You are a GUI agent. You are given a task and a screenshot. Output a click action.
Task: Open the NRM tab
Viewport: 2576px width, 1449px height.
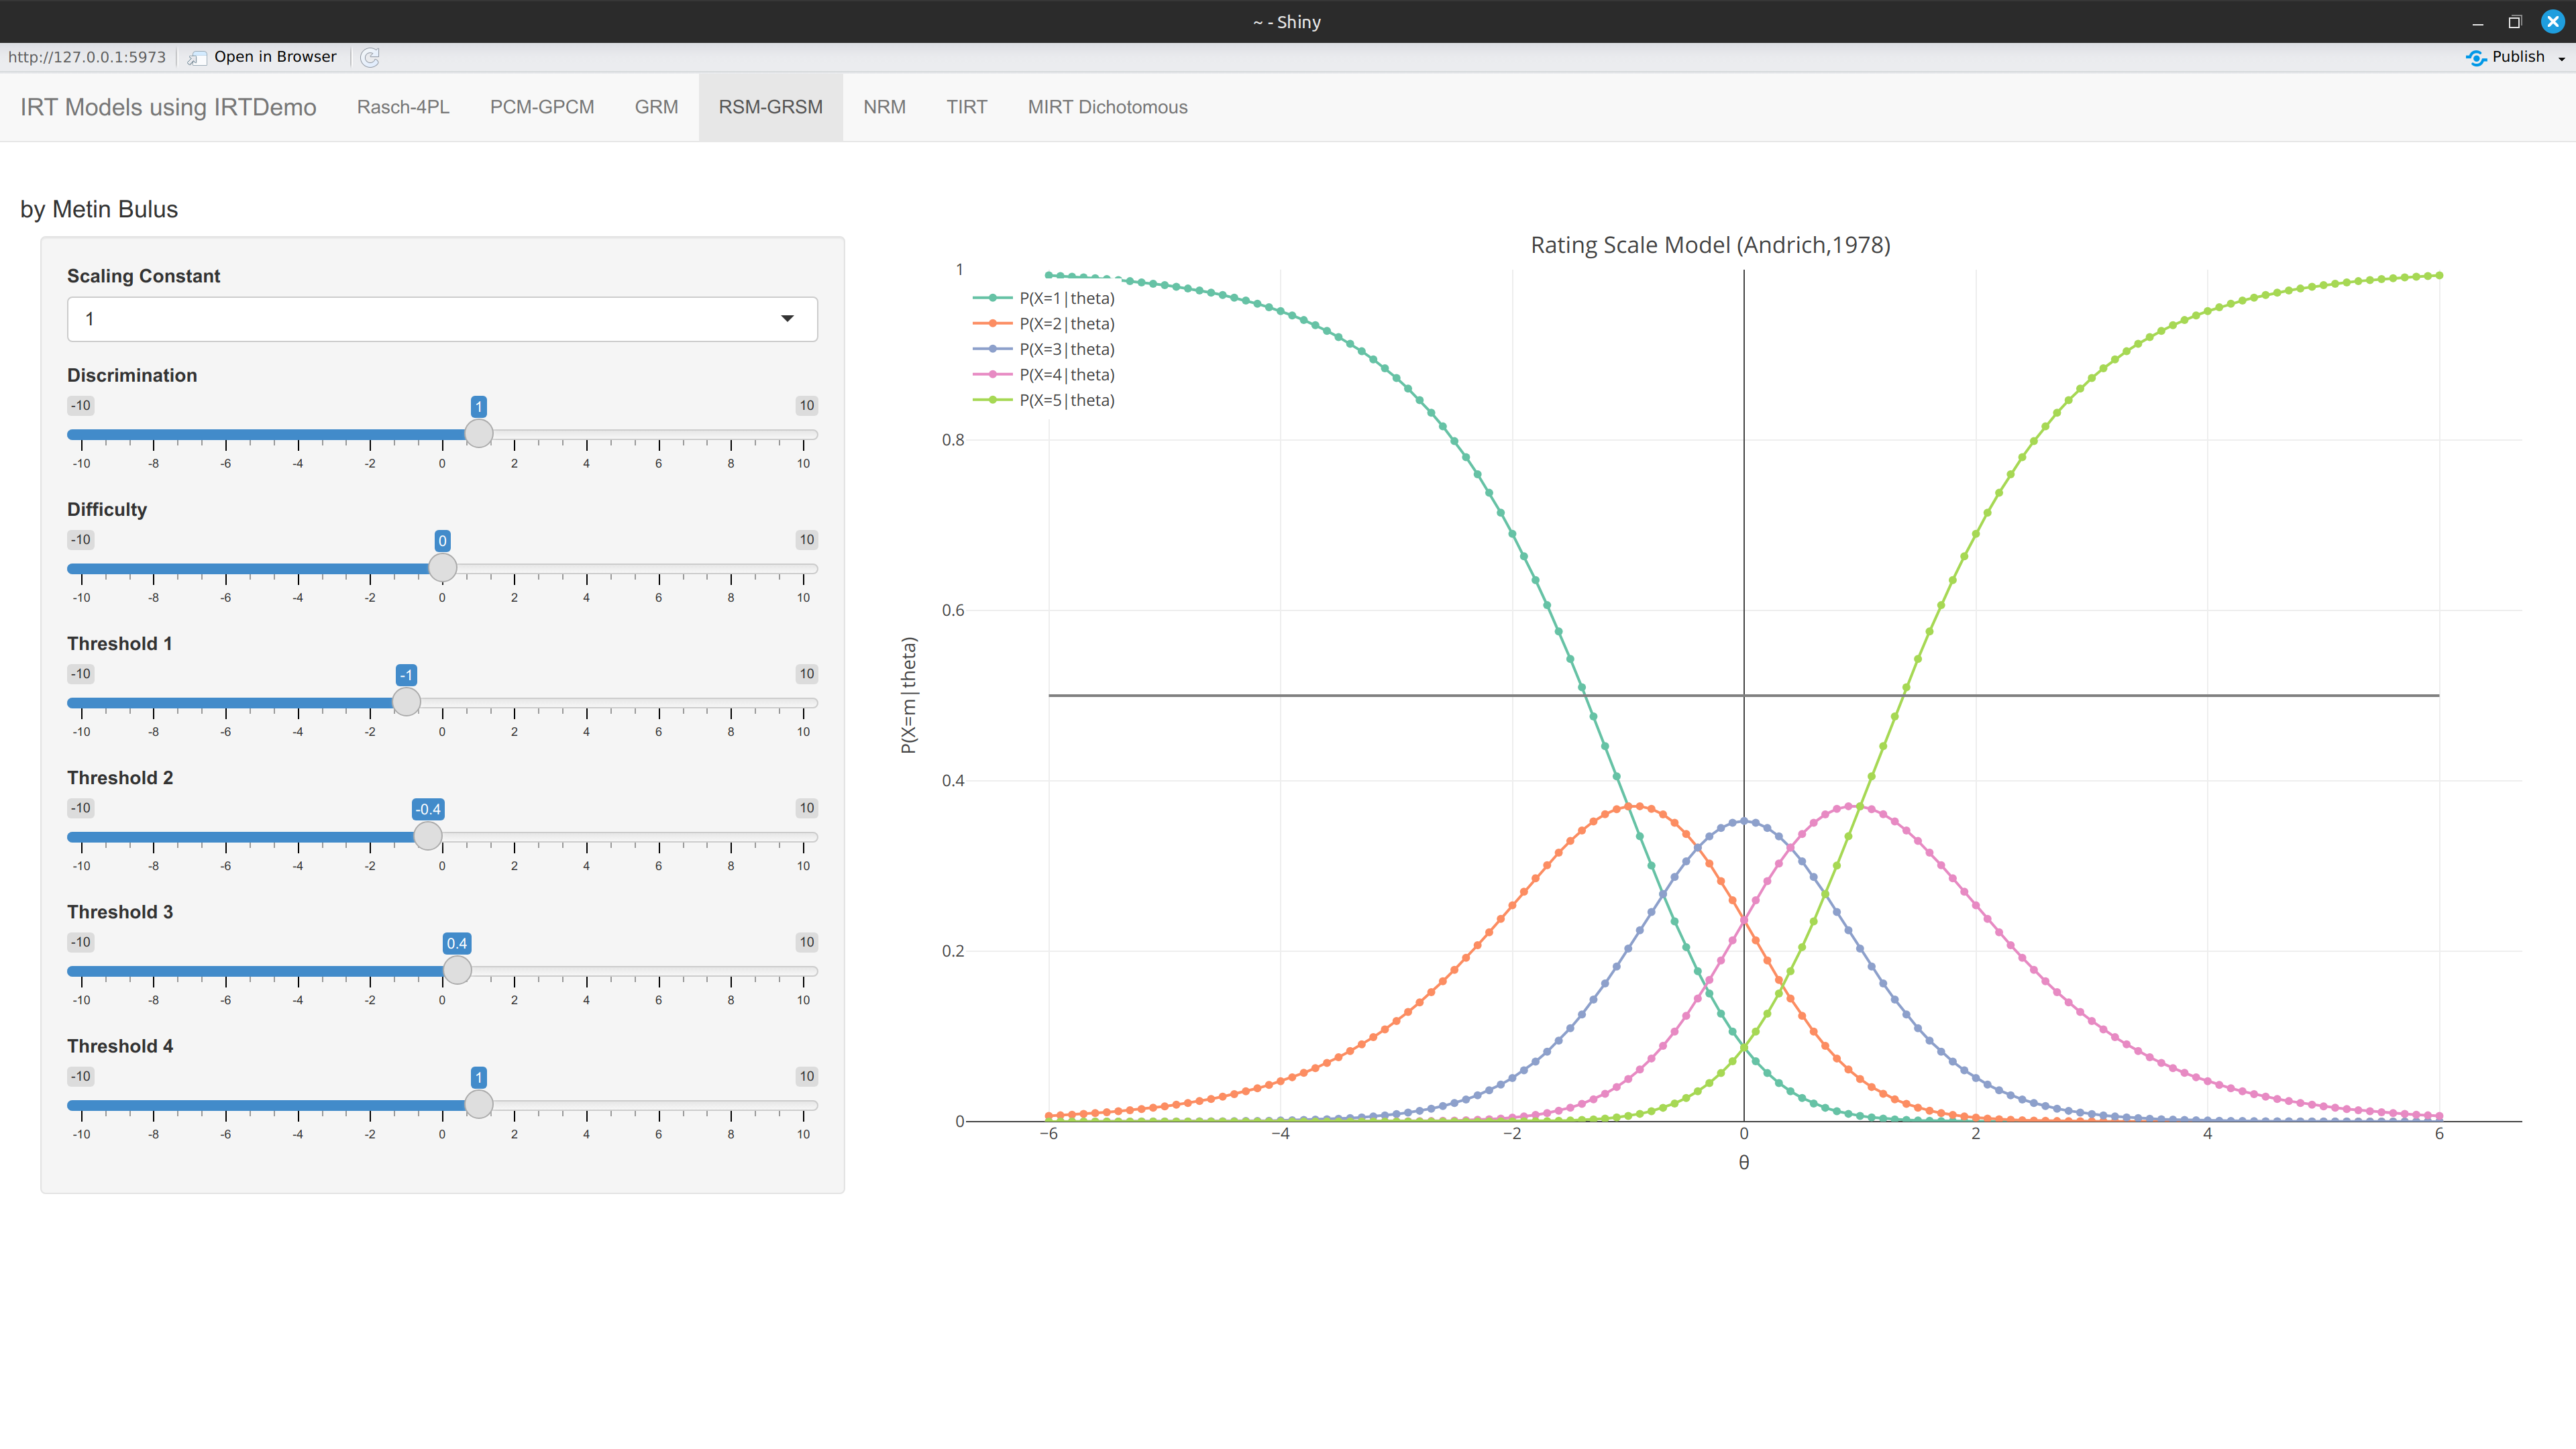884,107
